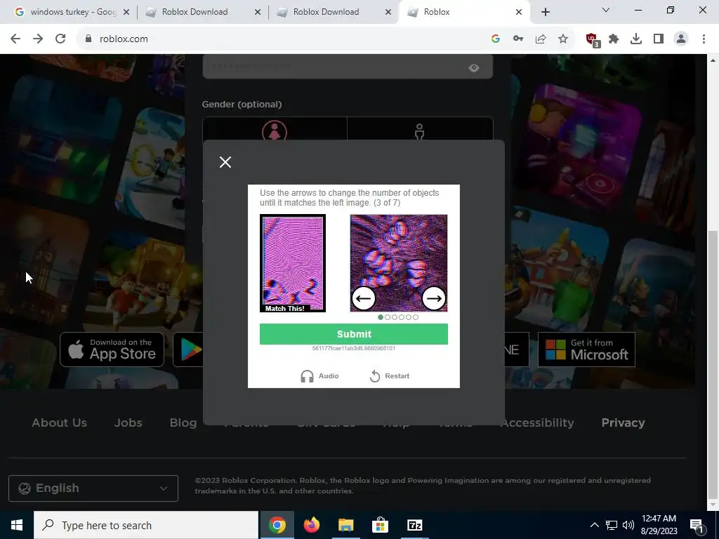Click the taskbar search box

click(146, 525)
